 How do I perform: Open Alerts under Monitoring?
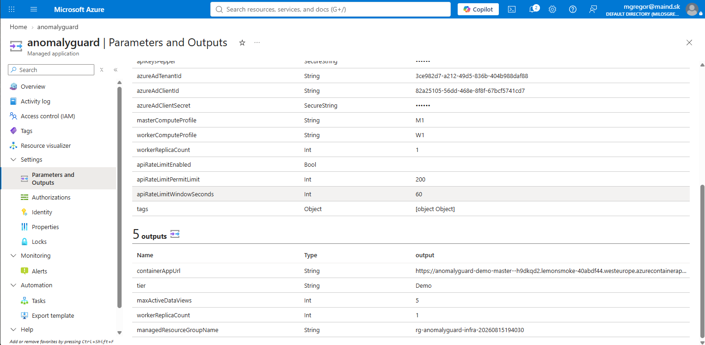click(39, 271)
